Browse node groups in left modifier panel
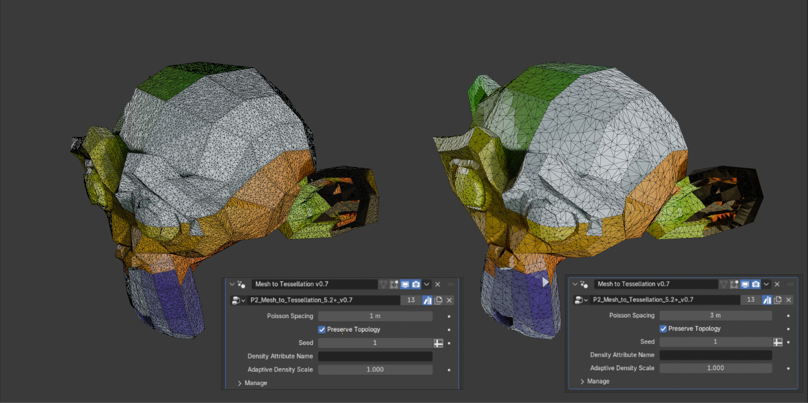Viewport: 808px width, 403px height. pos(238,300)
